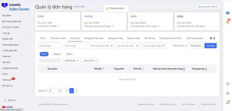Go to next page arrow
Screen dimensions: 232x111
point(76,91)
